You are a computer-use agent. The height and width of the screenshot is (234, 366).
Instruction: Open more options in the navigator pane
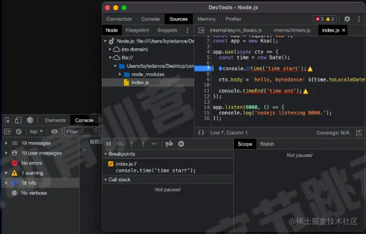187,30
